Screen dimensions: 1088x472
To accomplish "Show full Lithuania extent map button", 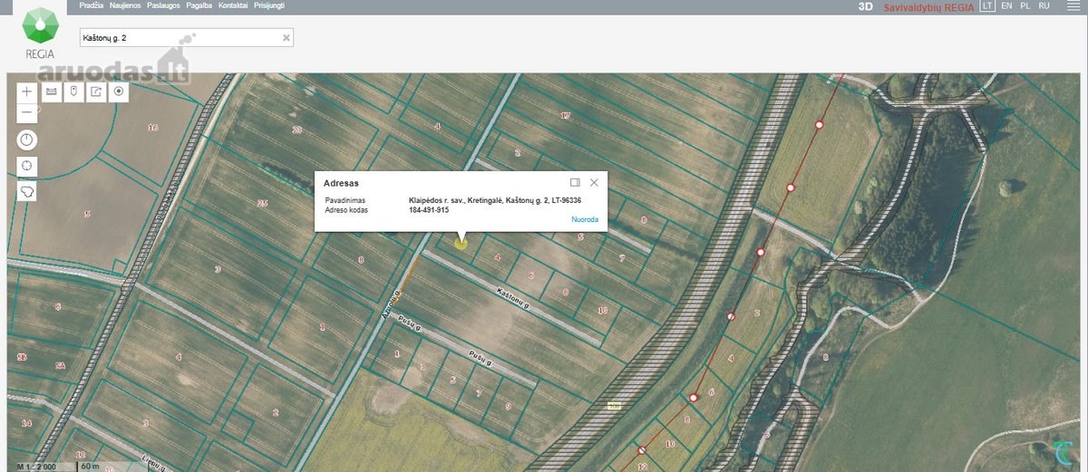I will (27, 191).
